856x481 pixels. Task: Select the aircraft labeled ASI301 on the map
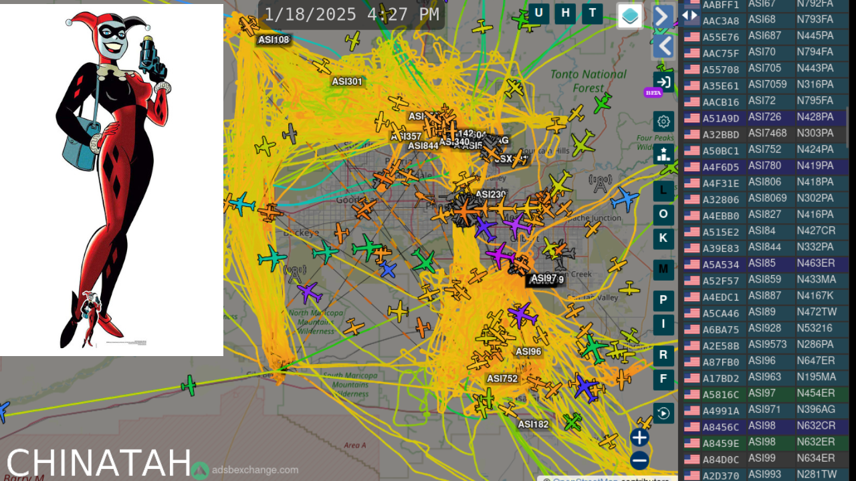[322, 66]
